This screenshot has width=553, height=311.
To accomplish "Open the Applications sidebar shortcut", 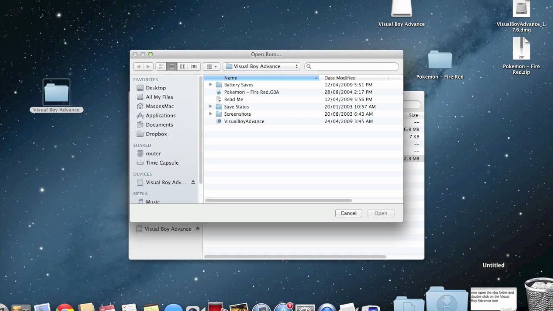I will tap(162, 115).
